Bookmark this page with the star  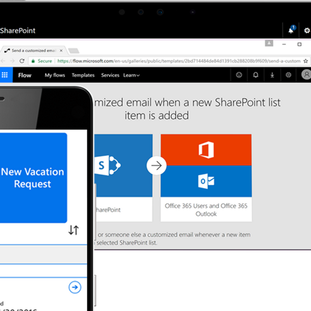tap(306, 61)
